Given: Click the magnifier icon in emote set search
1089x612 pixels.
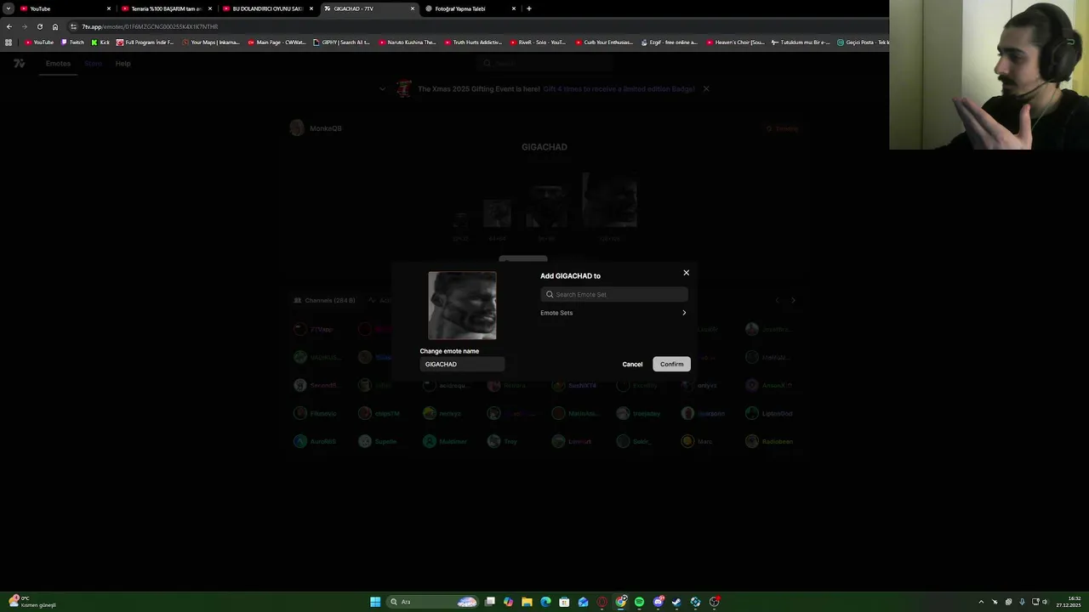Looking at the screenshot, I should click(550, 294).
